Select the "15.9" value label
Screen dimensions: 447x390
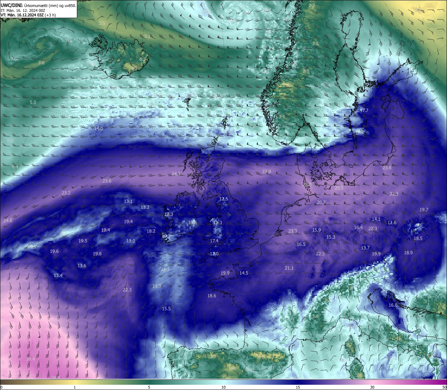316,230
